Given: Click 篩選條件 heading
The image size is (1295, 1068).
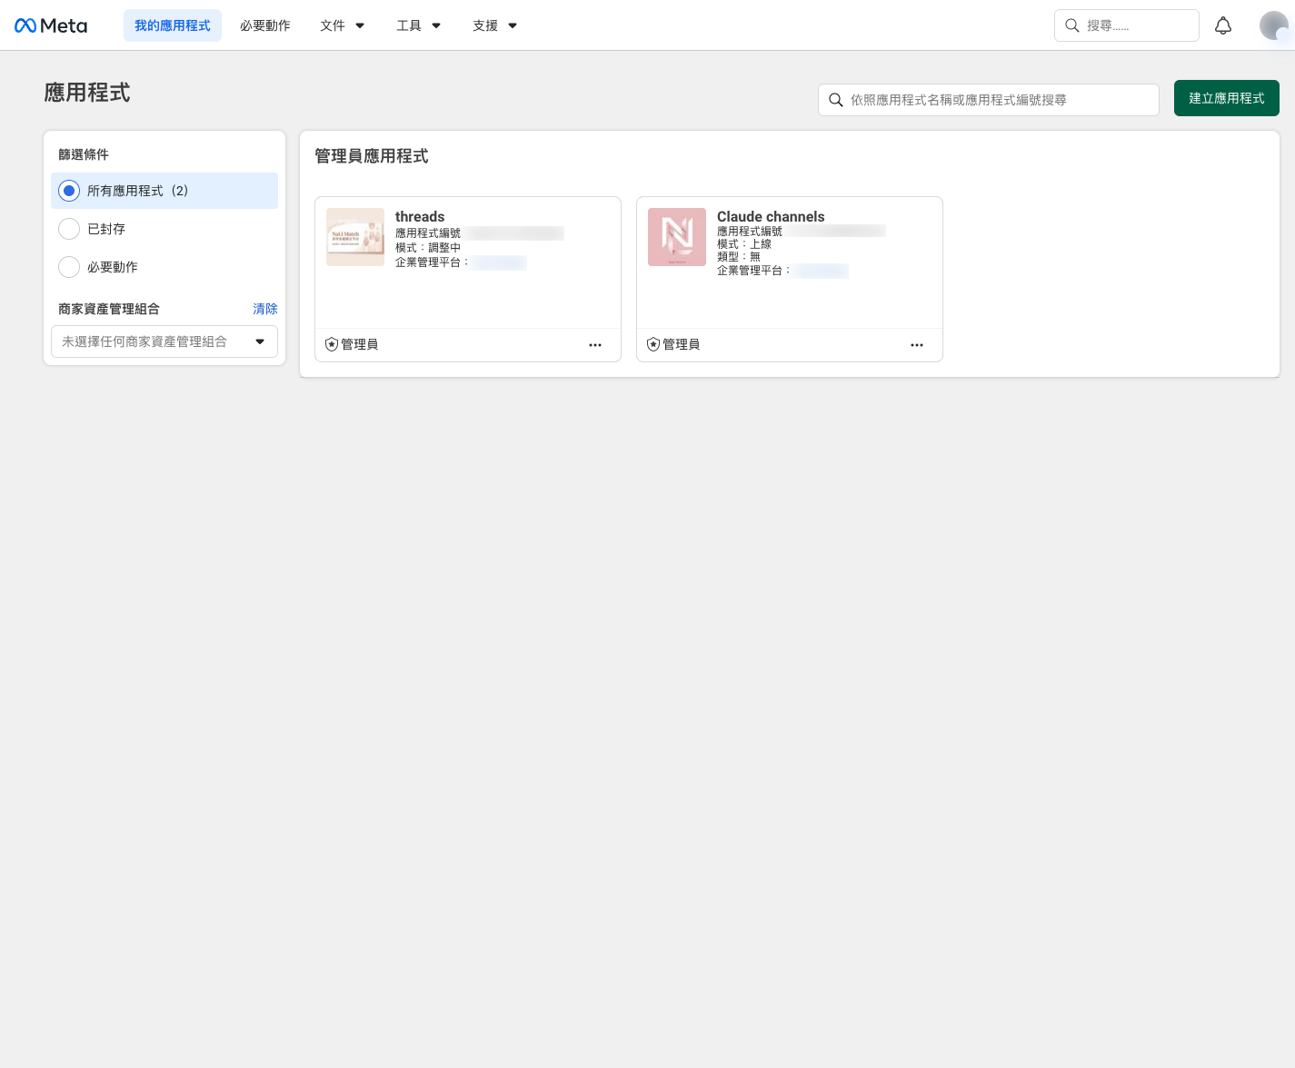Looking at the screenshot, I should (x=84, y=154).
